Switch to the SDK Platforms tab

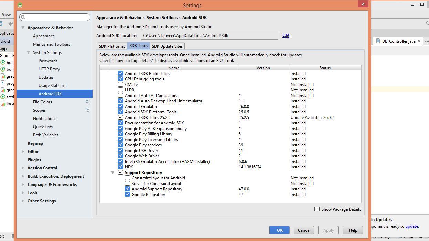coord(111,46)
